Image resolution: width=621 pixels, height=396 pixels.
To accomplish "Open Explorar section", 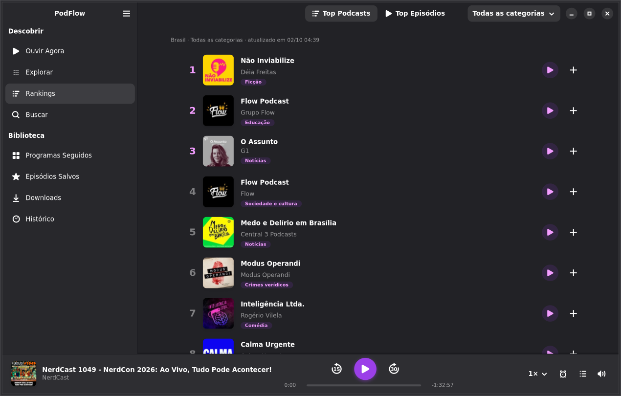I will (70, 72).
